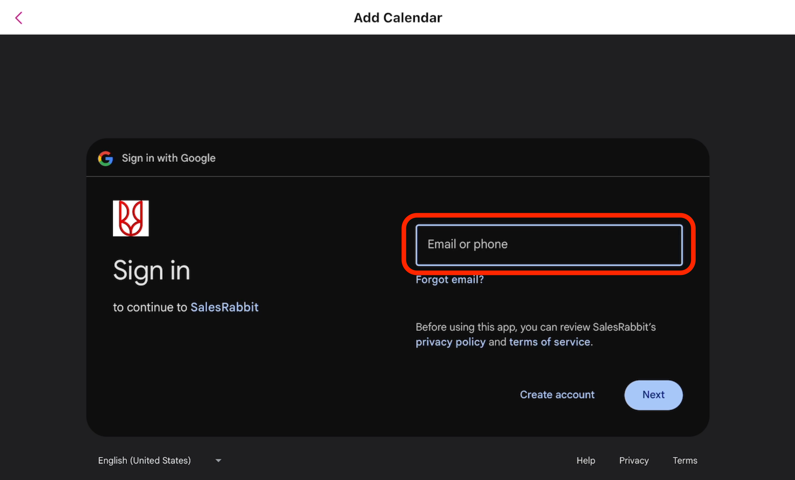Open SalesRabbit's privacy policy link

pyautogui.click(x=450, y=342)
